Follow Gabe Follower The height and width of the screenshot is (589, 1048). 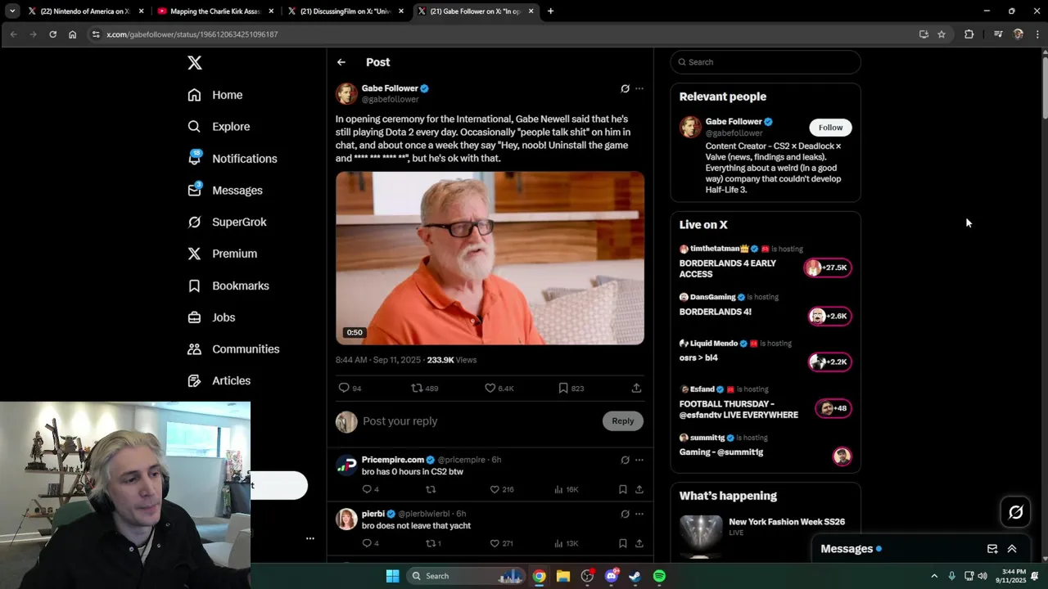(x=830, y=127)
